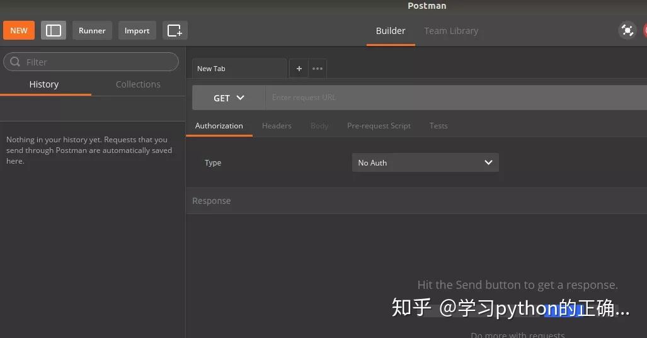Click the Postman window title

point(427,6)
